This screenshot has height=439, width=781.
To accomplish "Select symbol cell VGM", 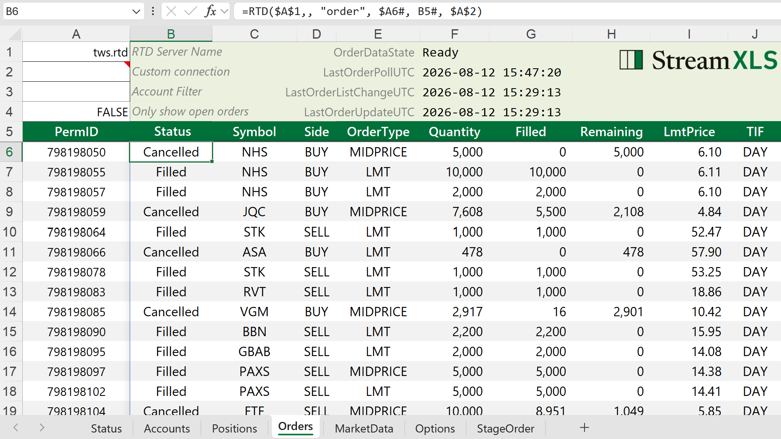I will tap(254, 312).
